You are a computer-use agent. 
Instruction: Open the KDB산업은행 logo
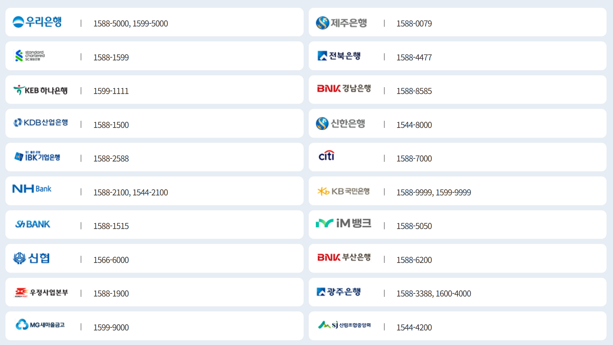coord(40,122)
